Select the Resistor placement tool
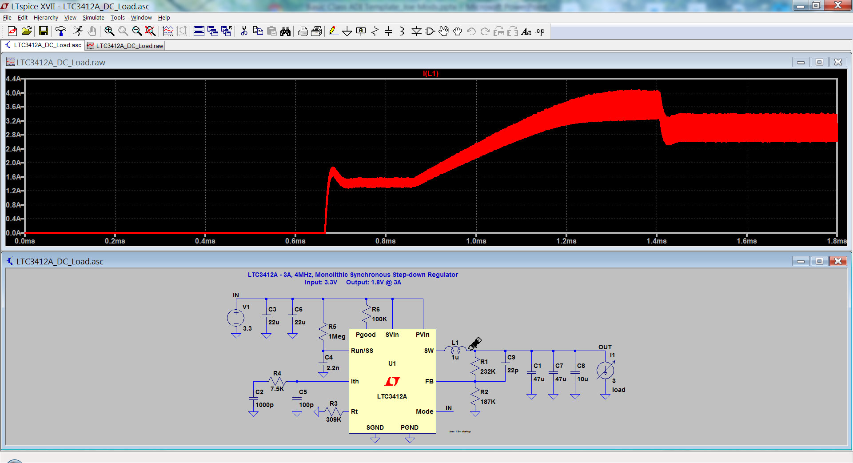The height and width of the screenshot is (463, 853). [x=375, y=31]
